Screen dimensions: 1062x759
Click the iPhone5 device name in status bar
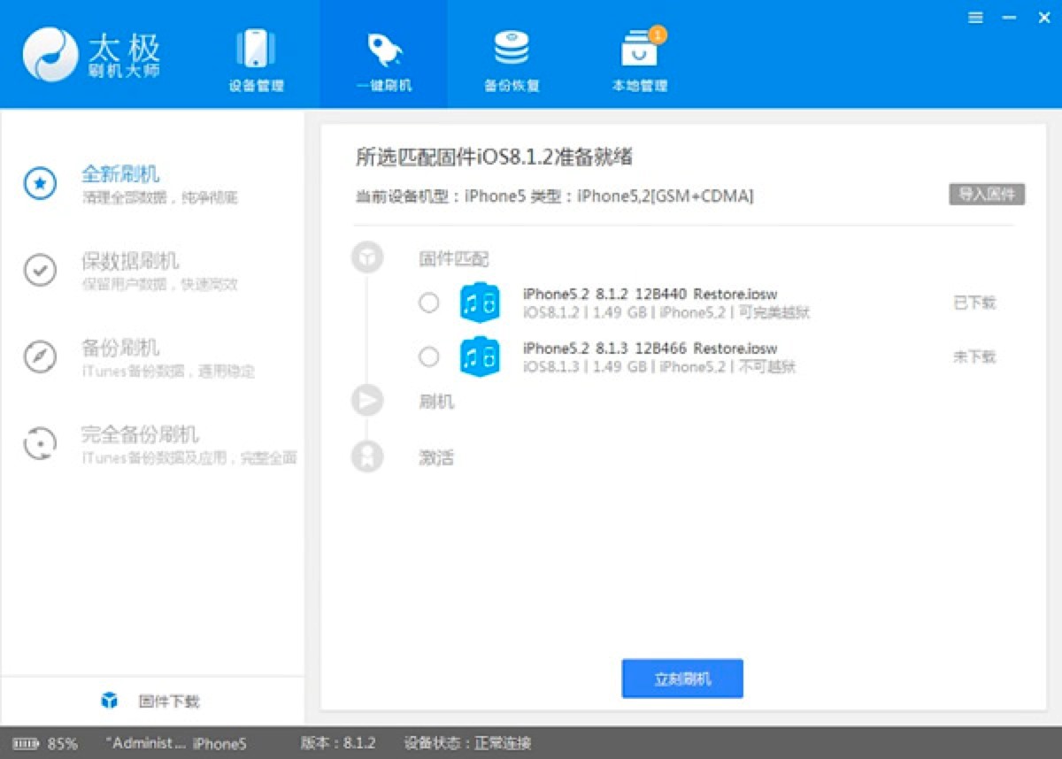(219, 744)
